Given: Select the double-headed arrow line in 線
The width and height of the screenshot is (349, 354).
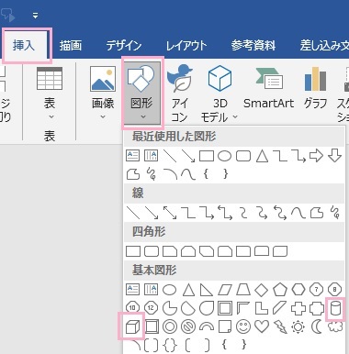Looking at the screenshot, I should click(170, 213).
